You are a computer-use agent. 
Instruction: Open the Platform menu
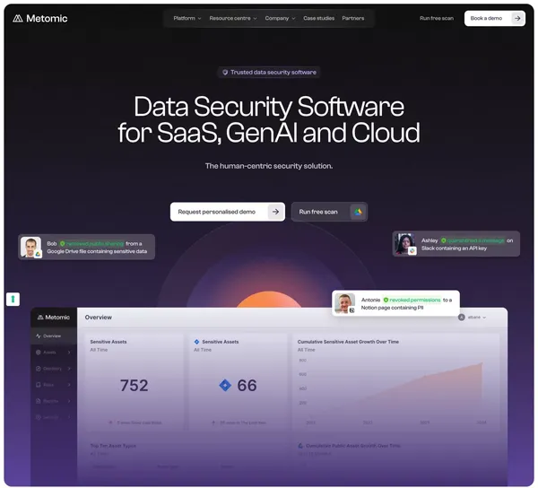187,18
